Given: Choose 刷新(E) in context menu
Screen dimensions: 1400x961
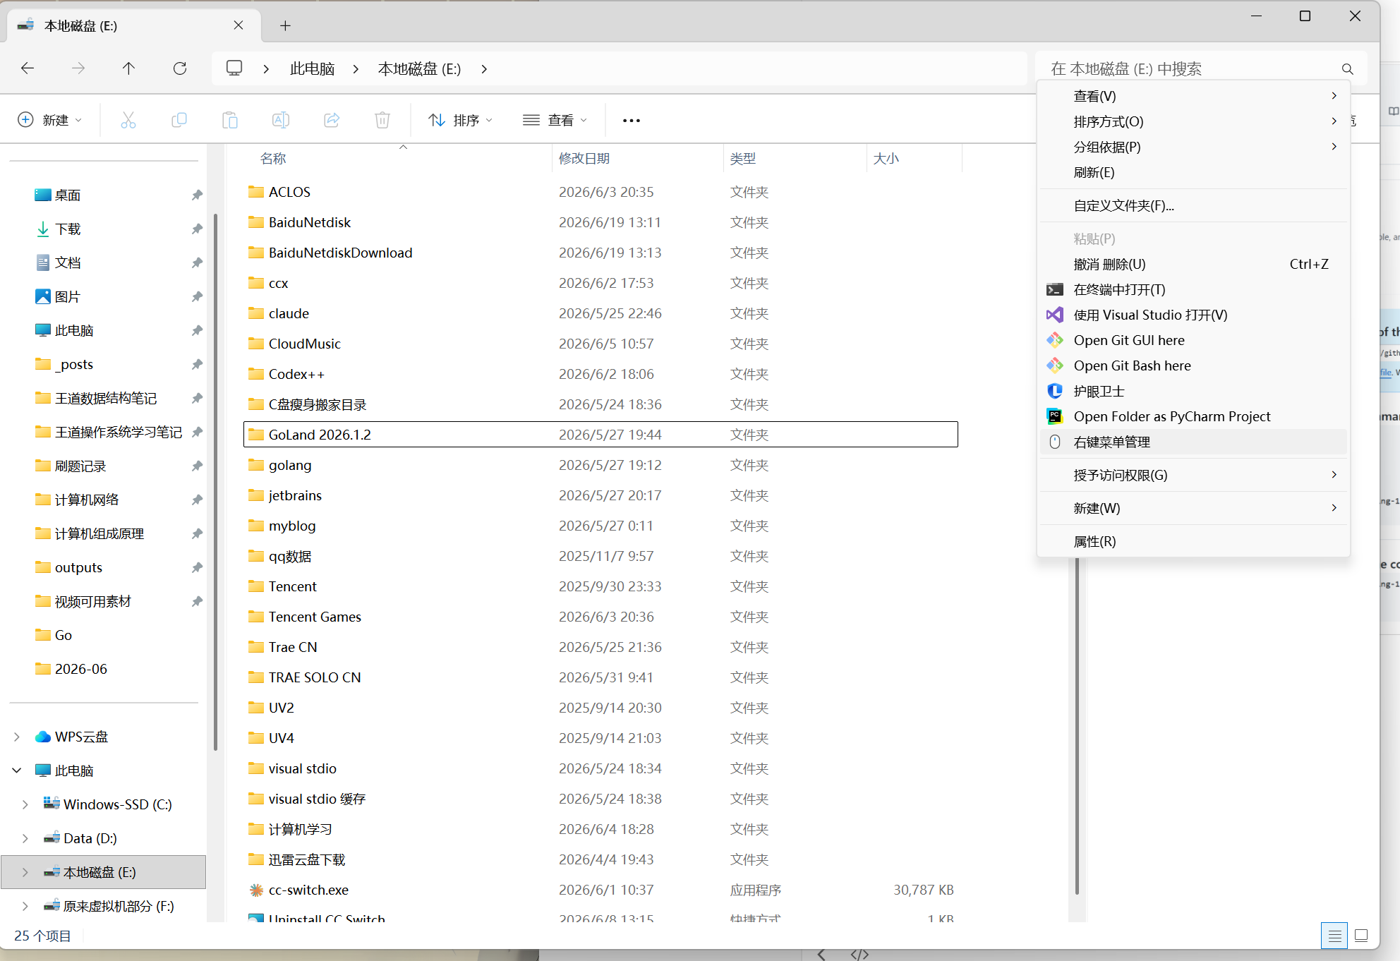Looking at the screenshot, I should tap(1193, 172).
